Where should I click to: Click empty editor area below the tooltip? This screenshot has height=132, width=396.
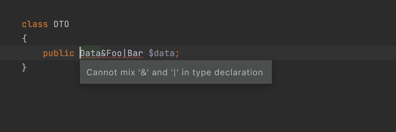(x=198, y=109)
